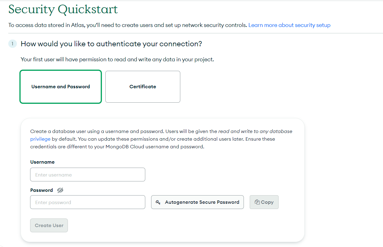Click Autogenerate Secure Password
The image size is (383, 247).
(x=197, y=202)
